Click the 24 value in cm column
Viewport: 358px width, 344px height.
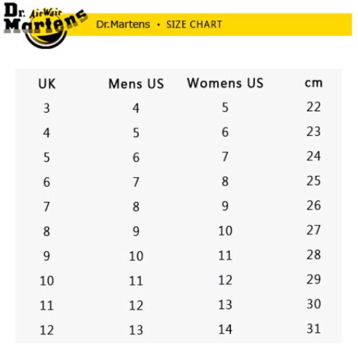tap(314, 156)
